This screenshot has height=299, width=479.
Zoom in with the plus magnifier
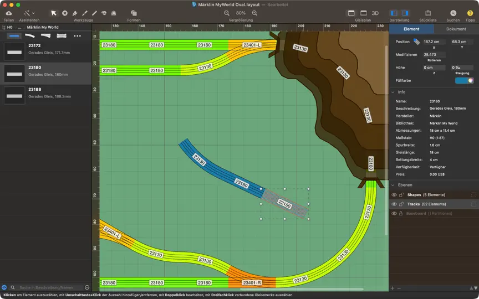coord(254,13)
